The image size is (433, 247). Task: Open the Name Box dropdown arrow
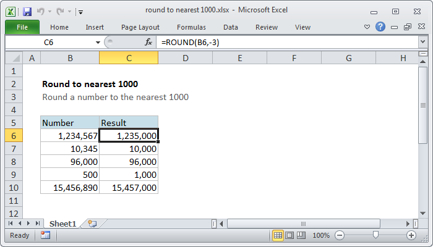point(97,42)
